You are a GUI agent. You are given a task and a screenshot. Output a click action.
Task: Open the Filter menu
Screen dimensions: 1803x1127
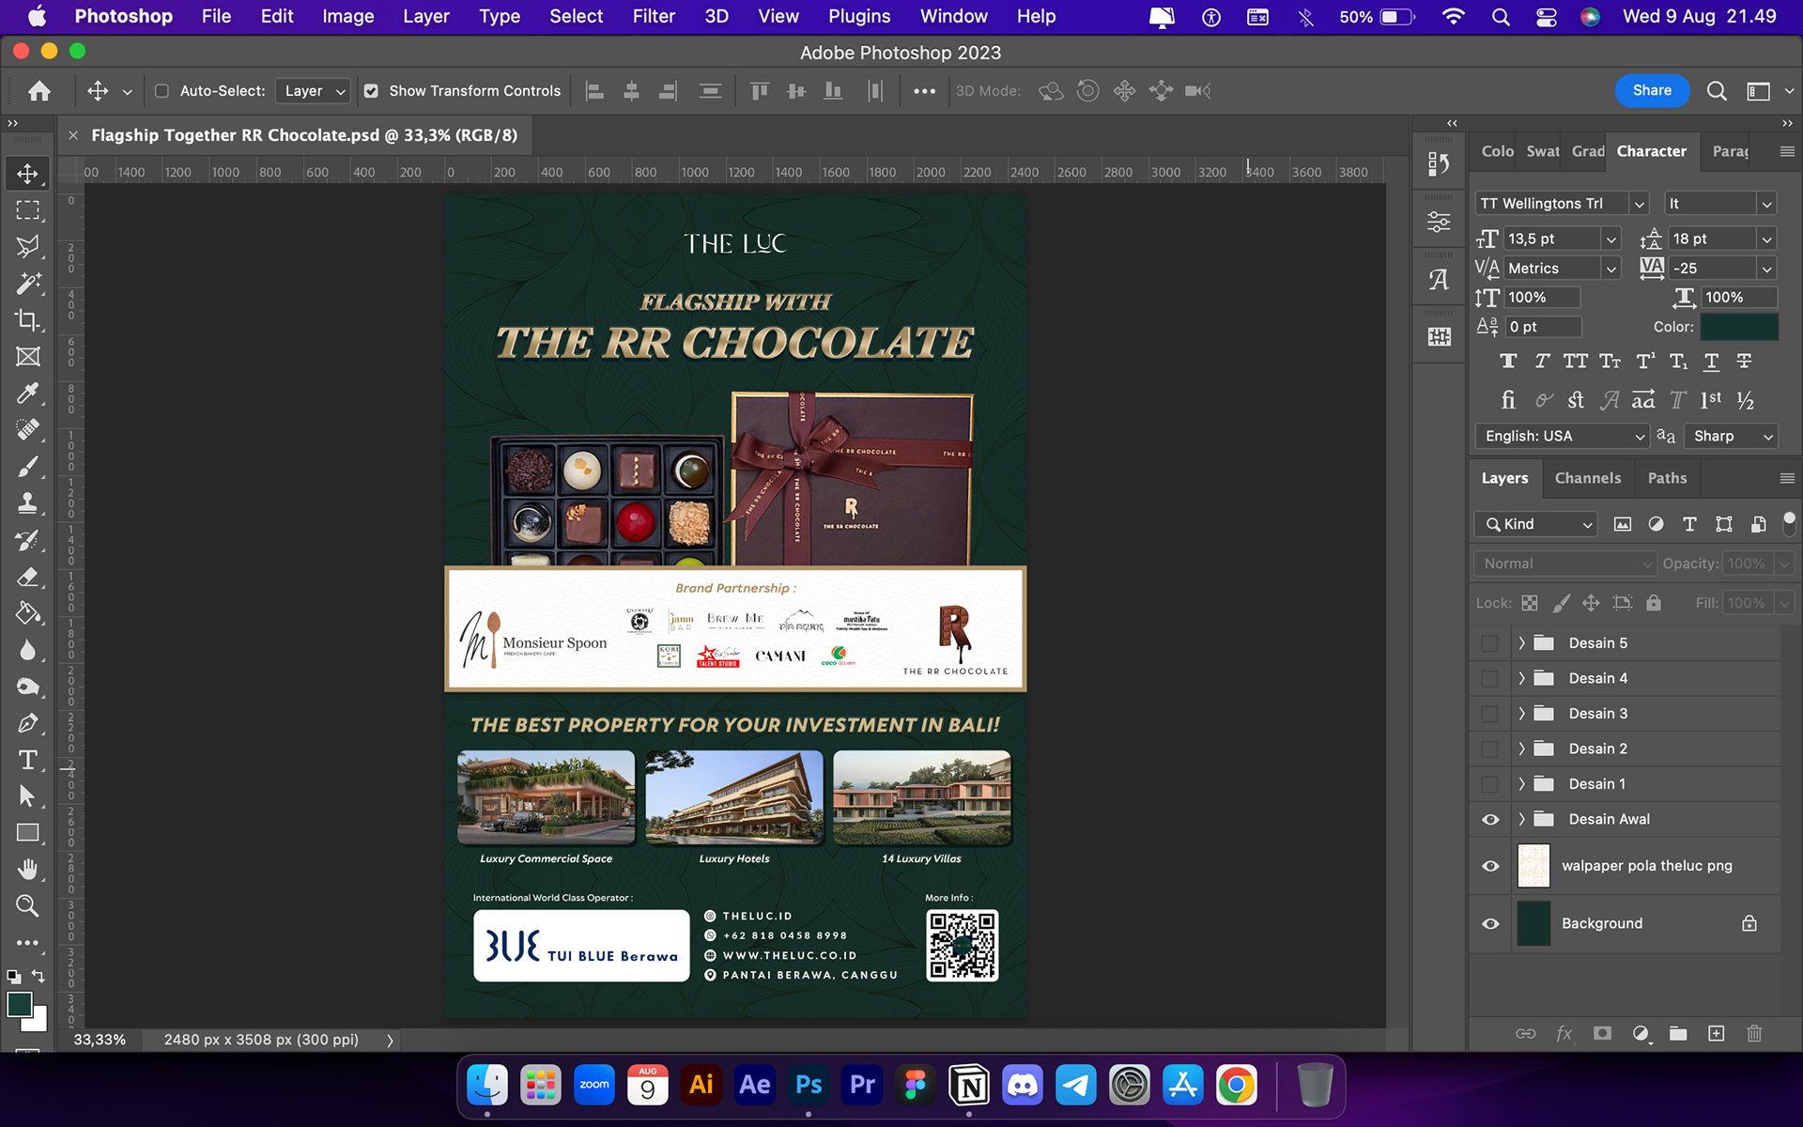(x=653, y=16)
